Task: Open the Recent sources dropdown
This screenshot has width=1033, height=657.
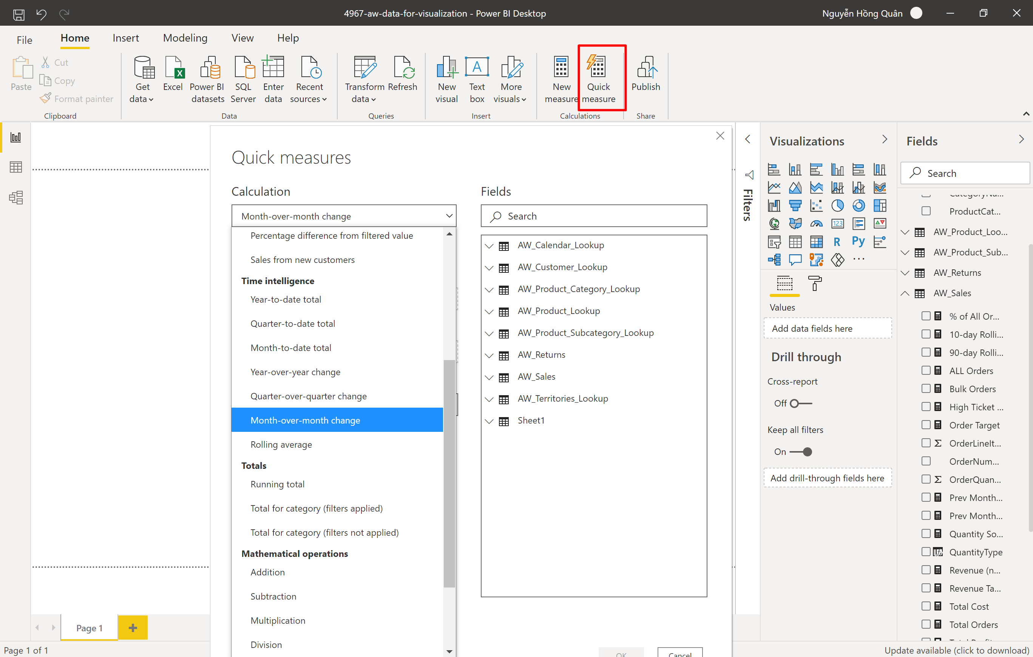Action: click(x=309, y=79)
